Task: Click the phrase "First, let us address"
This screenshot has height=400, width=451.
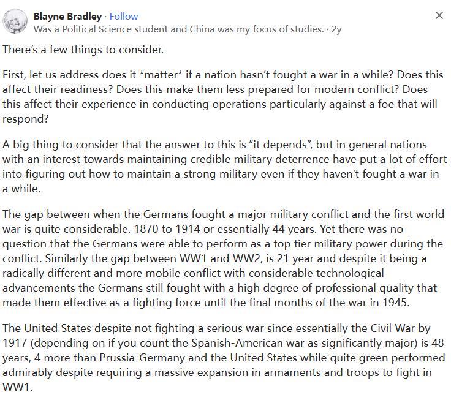Action: coord(48,75)
